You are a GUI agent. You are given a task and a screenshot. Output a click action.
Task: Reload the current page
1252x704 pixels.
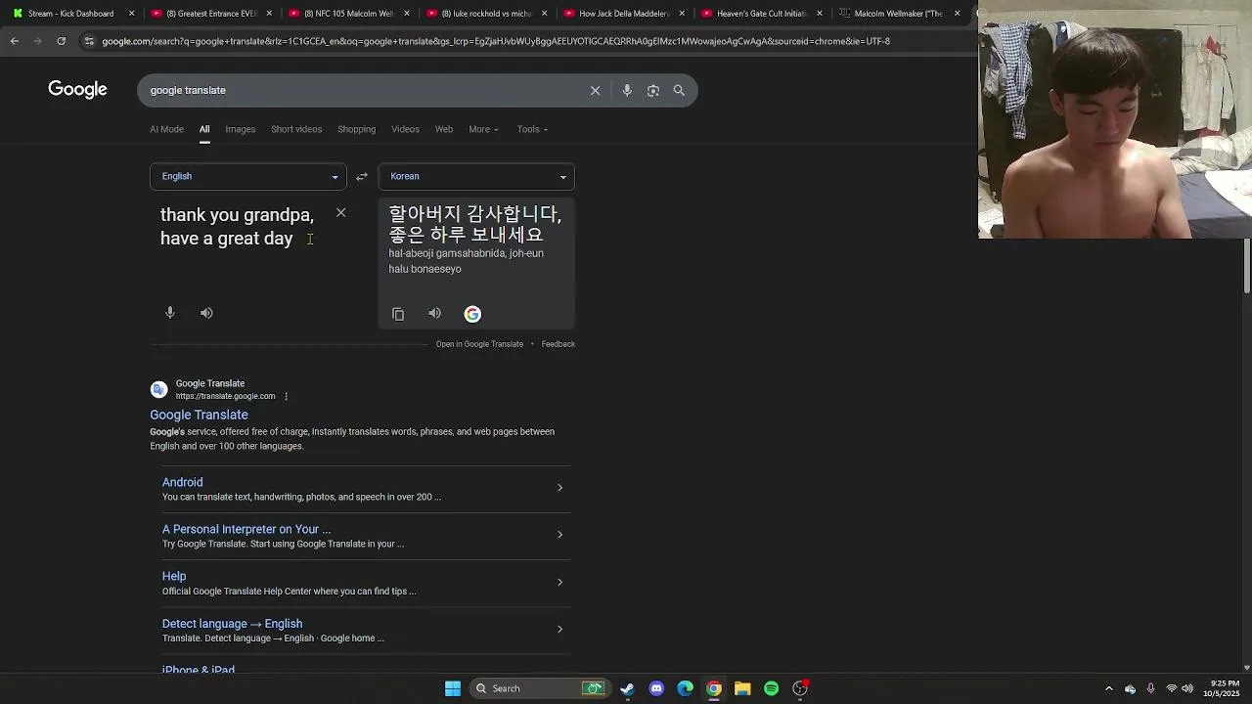[61, 41]
